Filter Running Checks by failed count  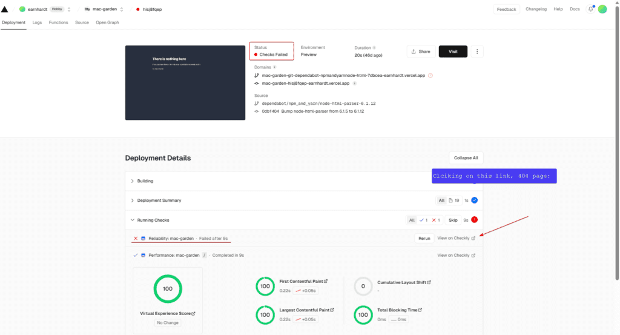pyautogui.click(x=436, y=221)
